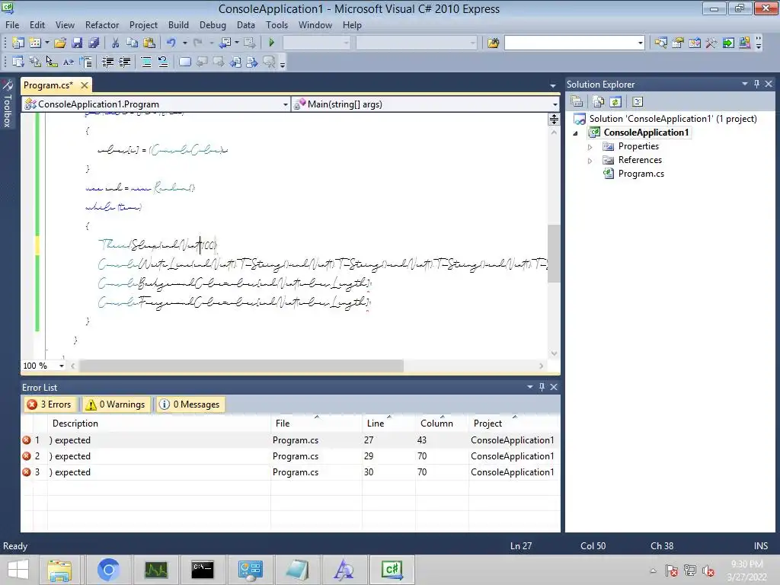Click the Cut scissors icon
This screenshot has width=780, height=585.
click(116, 43)
